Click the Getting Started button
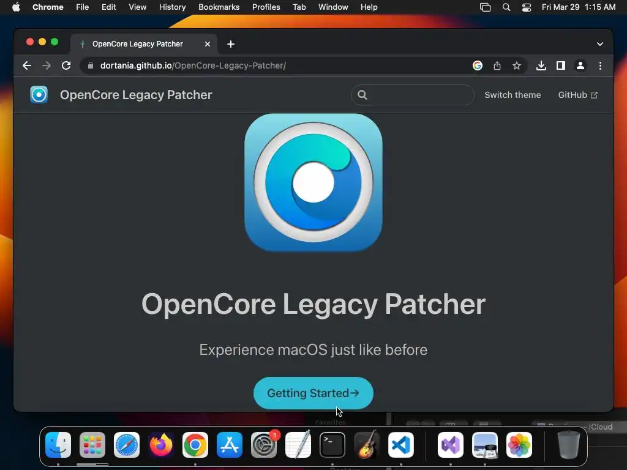627x470 pixels. (313, 394)
